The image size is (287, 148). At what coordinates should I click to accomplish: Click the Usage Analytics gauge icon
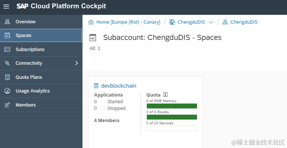[x=7, y=91]
